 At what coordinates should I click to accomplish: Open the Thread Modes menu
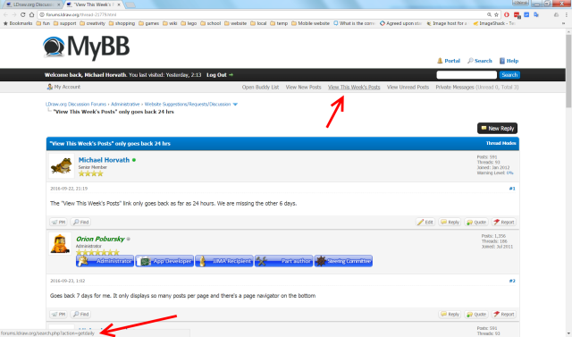(500, 143)
